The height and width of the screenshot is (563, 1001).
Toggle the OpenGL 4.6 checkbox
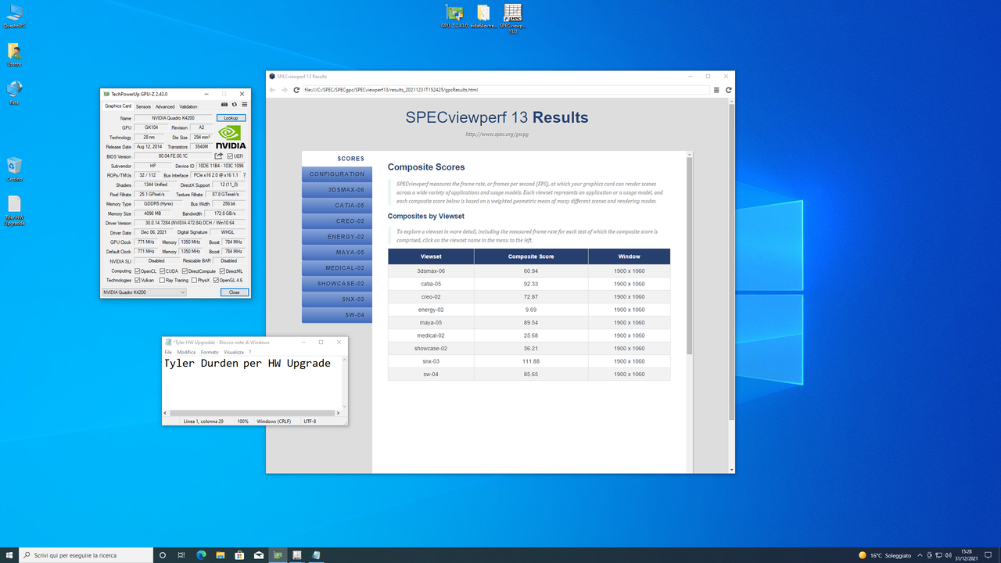coord(217,280)
